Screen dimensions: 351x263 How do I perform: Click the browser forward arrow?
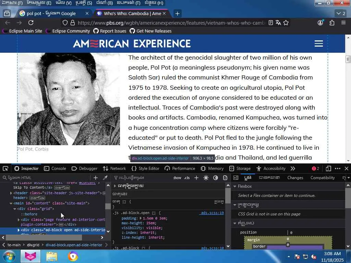point(19,23)
